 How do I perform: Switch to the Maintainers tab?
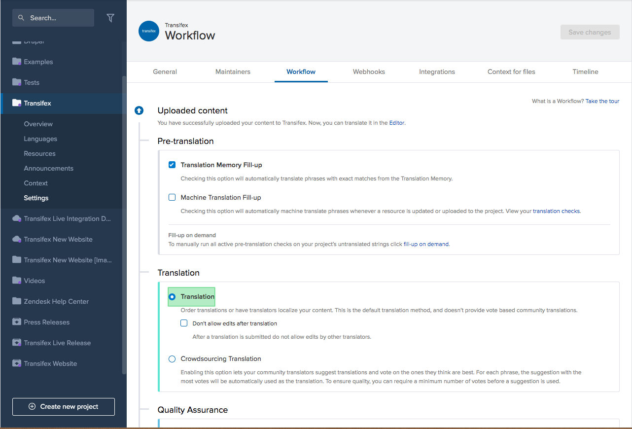(x=233, y=71)
